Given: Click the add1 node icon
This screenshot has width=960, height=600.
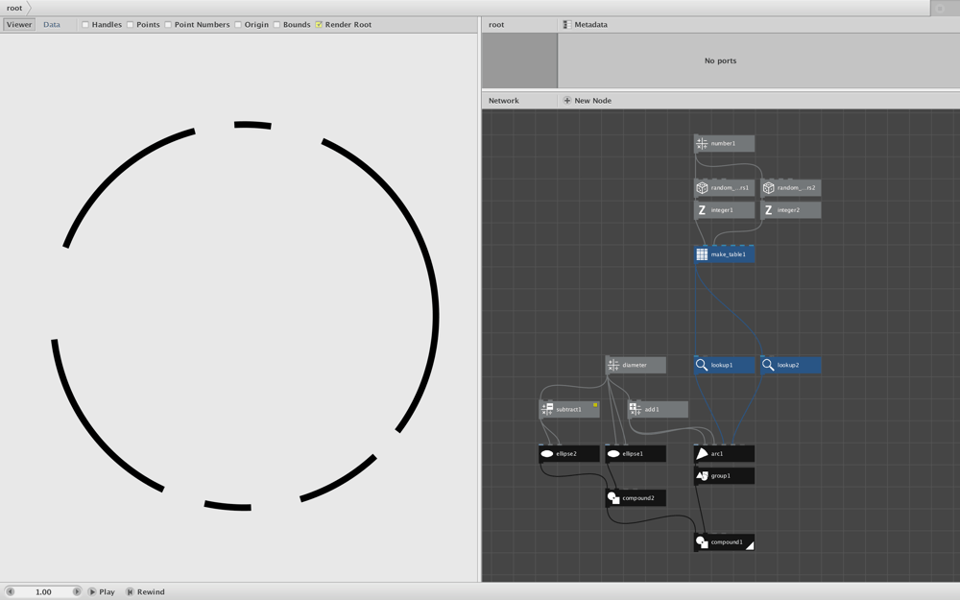Looking at the screenshot, I should tap(635, 409).
